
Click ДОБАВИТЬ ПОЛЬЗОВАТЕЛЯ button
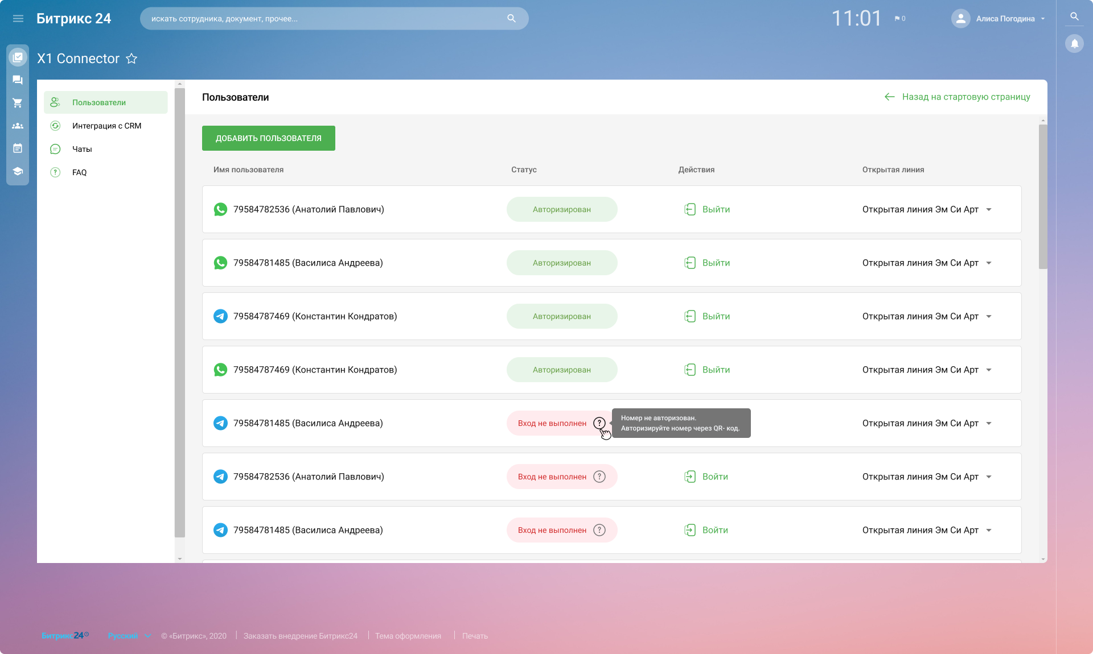pyautogui.click(x=269, y=138)
